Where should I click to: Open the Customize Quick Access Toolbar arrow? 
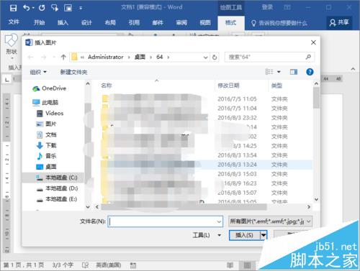81,9
